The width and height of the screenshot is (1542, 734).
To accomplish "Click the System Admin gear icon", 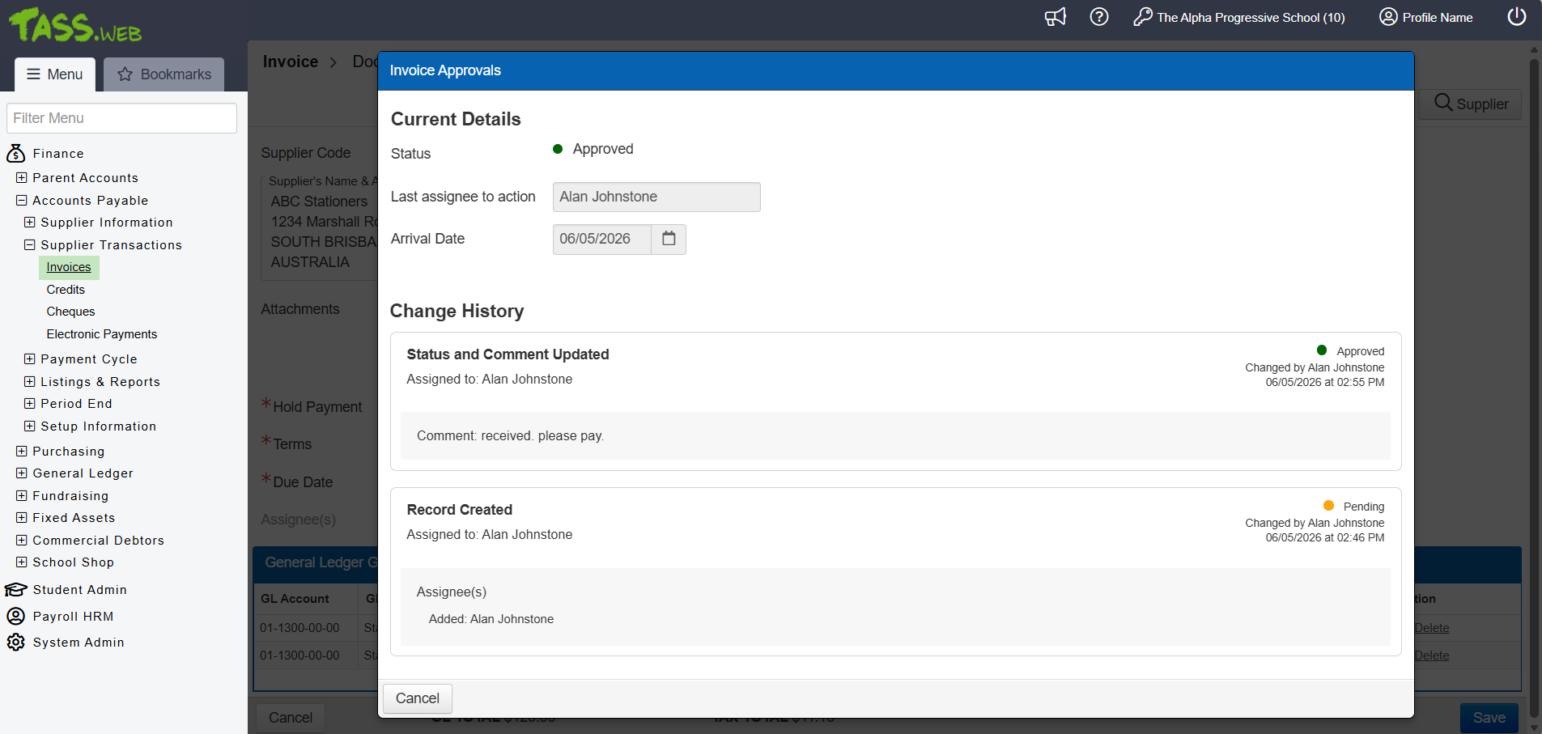I will (15, 642).
